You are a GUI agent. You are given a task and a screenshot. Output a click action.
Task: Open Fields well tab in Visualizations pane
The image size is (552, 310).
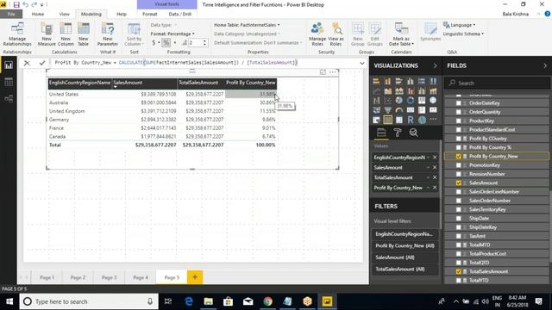coord(381,133)
